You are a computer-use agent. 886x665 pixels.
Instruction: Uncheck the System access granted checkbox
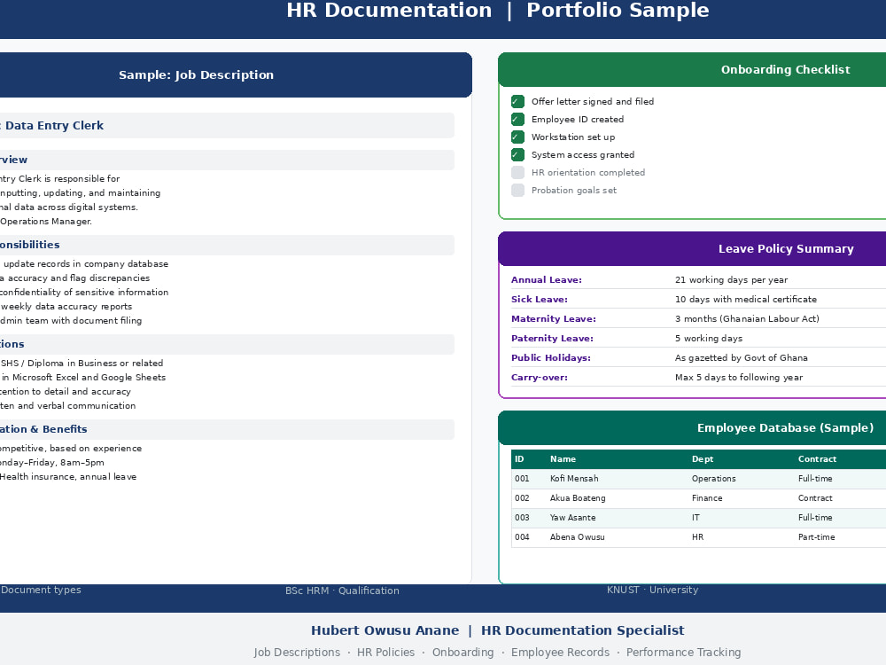tap(517, 155)
